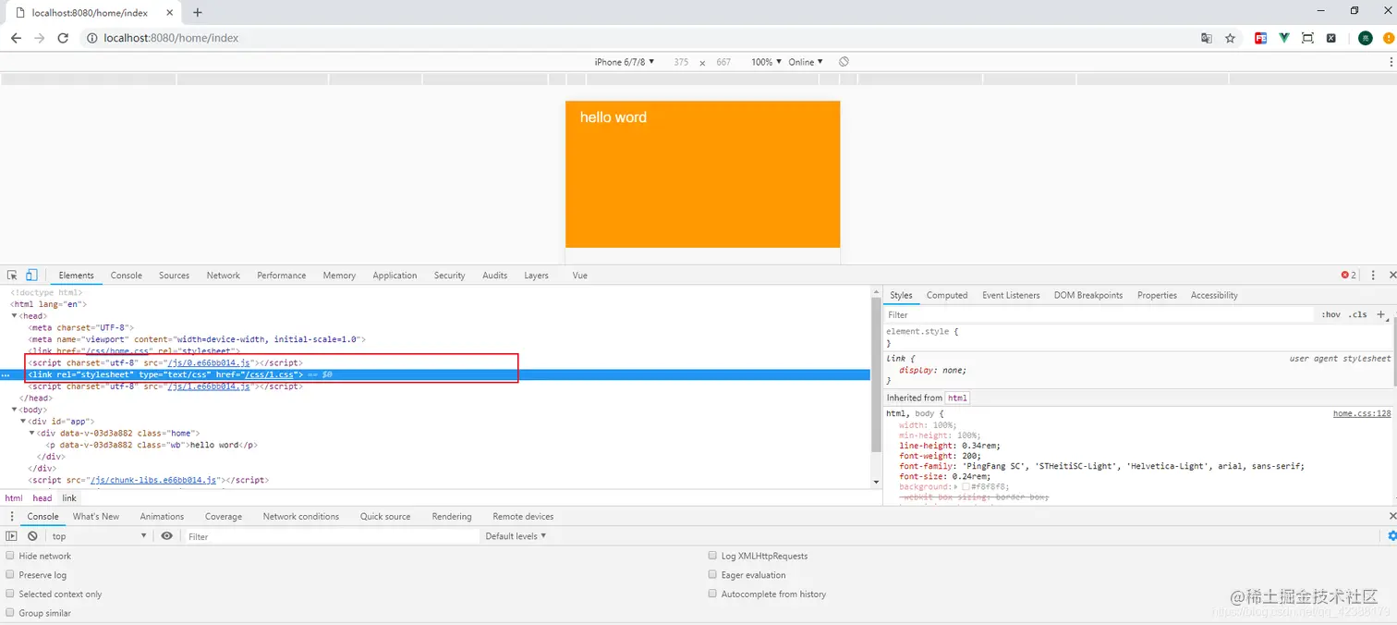This screenshot has width=1397, height=625.
Task: Click the background color swatch #f8f8f8
Action: click(966, 486)
